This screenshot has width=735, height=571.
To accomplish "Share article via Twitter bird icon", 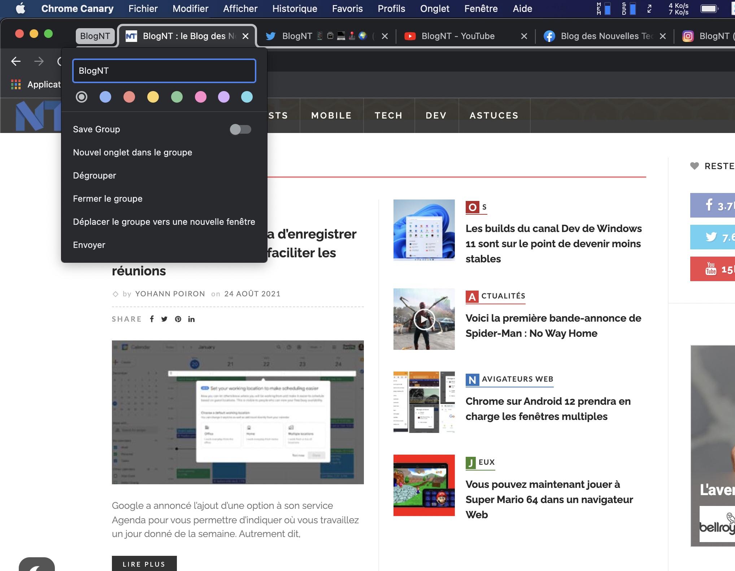I will 164,319.
